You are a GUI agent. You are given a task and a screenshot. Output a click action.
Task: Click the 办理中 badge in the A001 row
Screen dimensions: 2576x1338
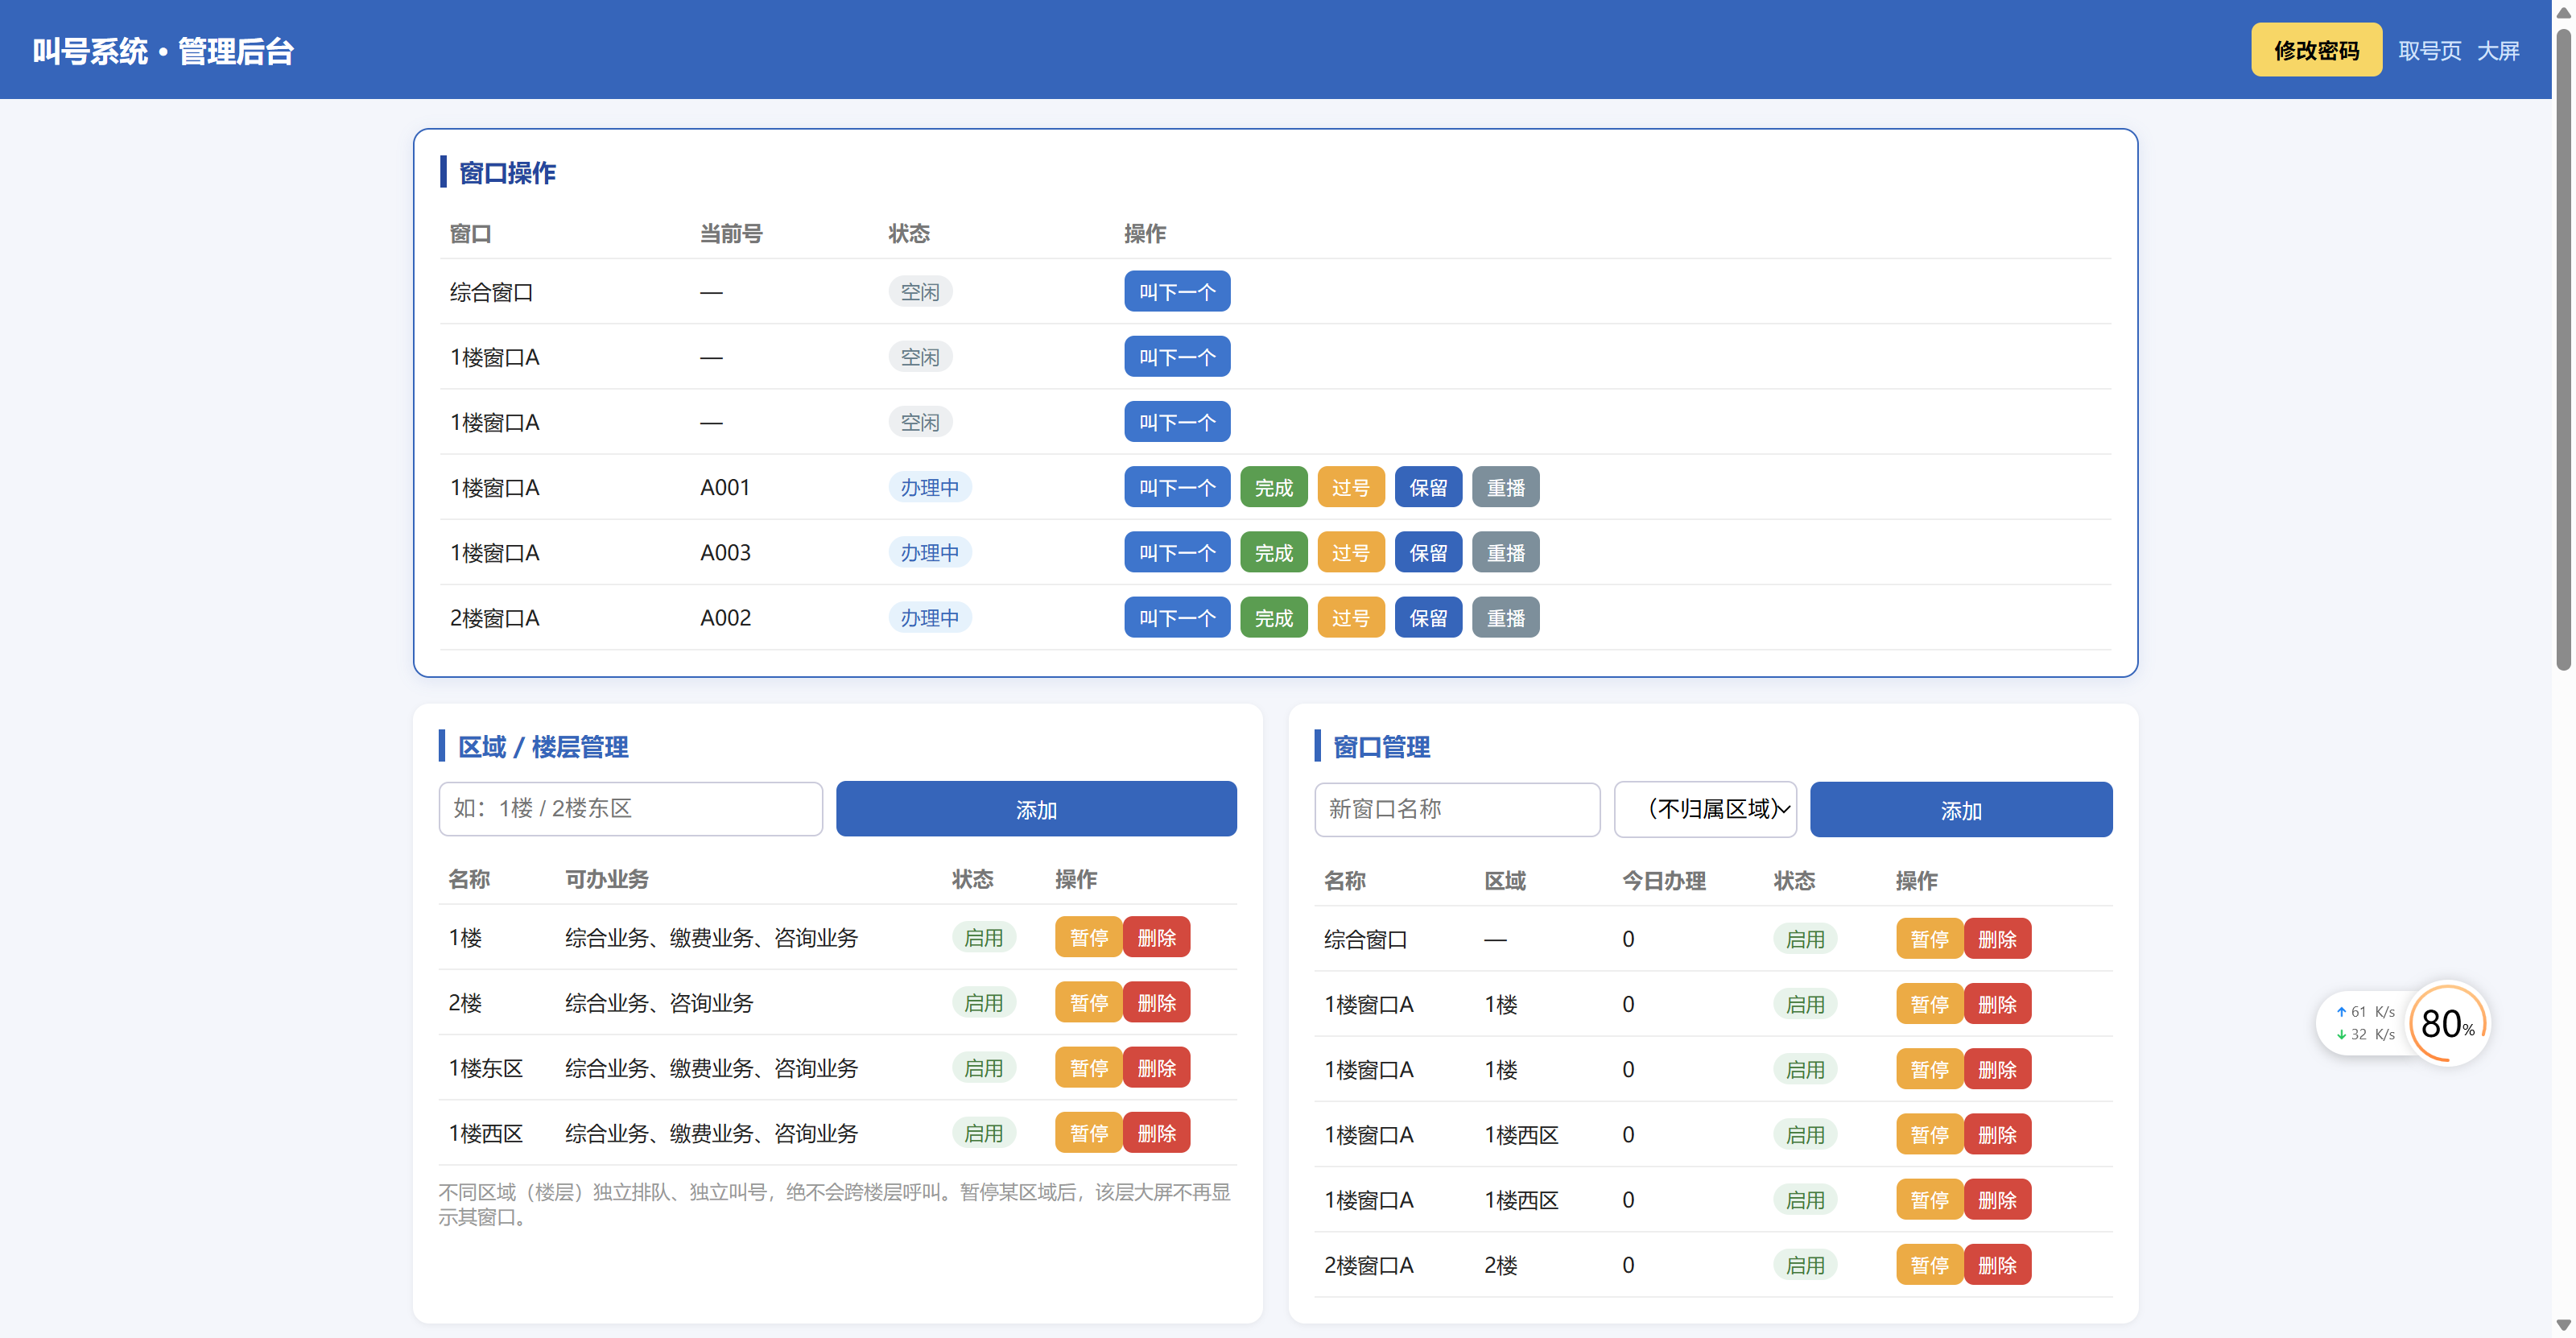pos(929,487)
